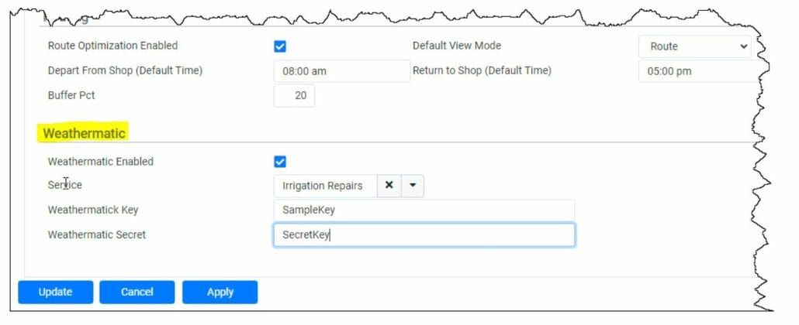Click the Default View Mode label

[457, 46]
